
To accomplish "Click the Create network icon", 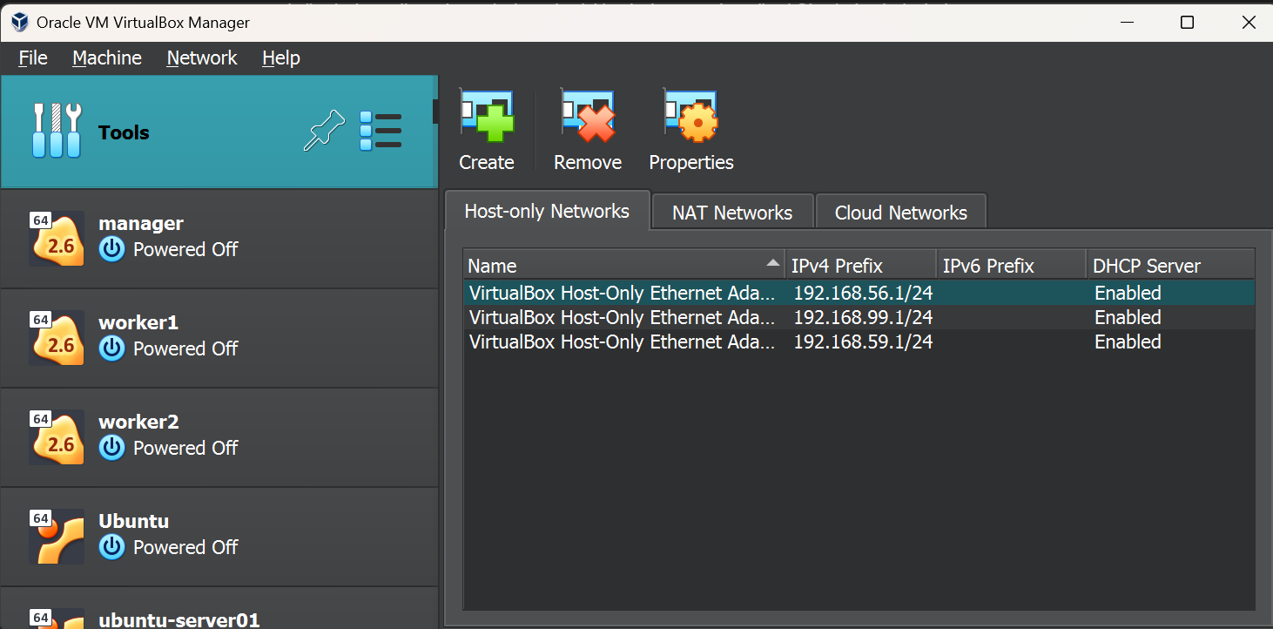I will pyautogui.click(x=487, y=117).
